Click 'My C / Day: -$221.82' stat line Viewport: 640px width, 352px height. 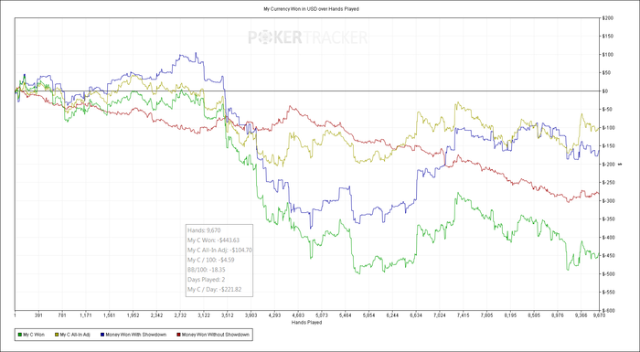[214, 290]
